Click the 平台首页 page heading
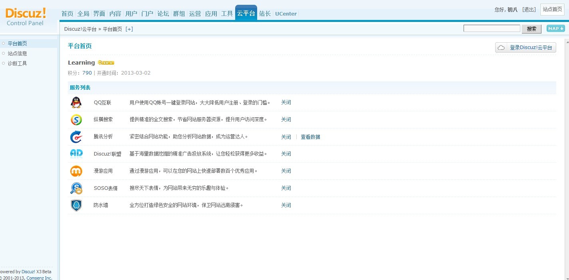 pos(80,46)
